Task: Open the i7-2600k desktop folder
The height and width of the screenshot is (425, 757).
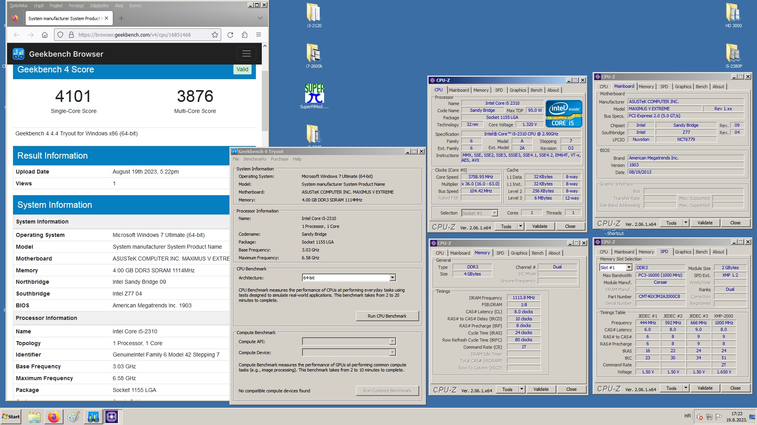Action: point(314,55)
